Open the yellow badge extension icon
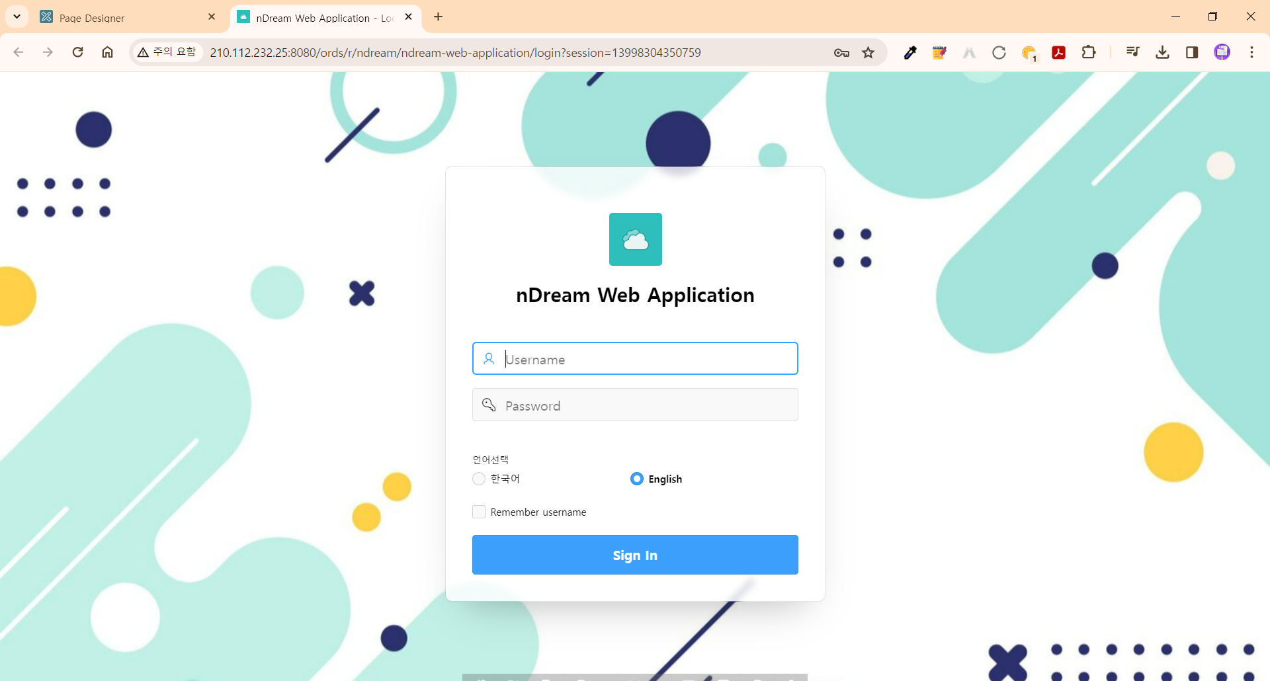 coord(1029,53)
